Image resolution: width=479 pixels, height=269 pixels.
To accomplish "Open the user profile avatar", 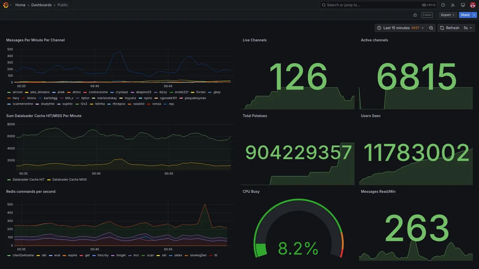I will pos(473,5).
